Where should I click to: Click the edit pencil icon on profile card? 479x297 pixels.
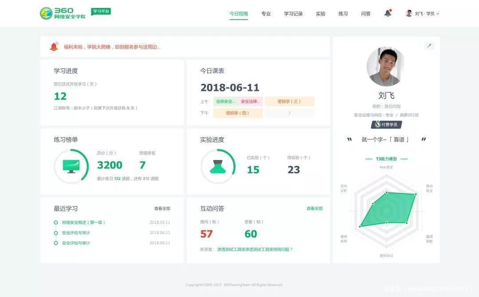pyautogui.click(x=429, y=46)
